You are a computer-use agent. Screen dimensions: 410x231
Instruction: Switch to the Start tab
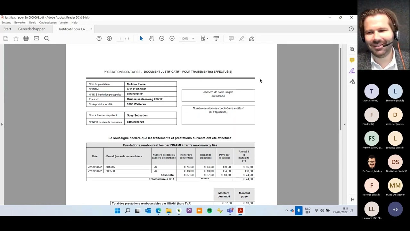tap(7, 29)
